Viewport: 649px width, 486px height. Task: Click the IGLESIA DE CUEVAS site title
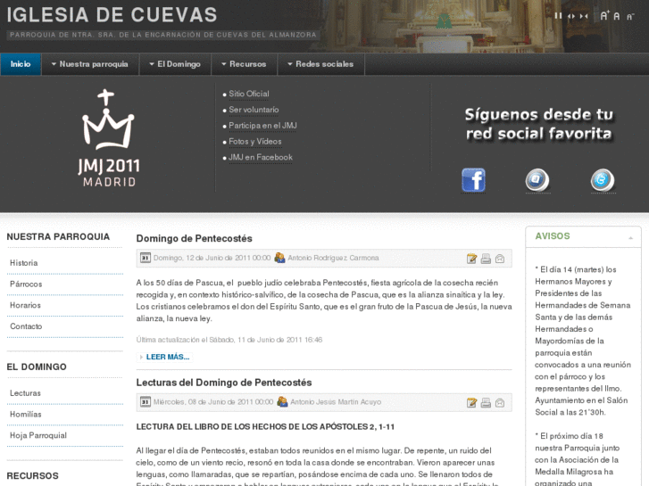pos(112,15)
